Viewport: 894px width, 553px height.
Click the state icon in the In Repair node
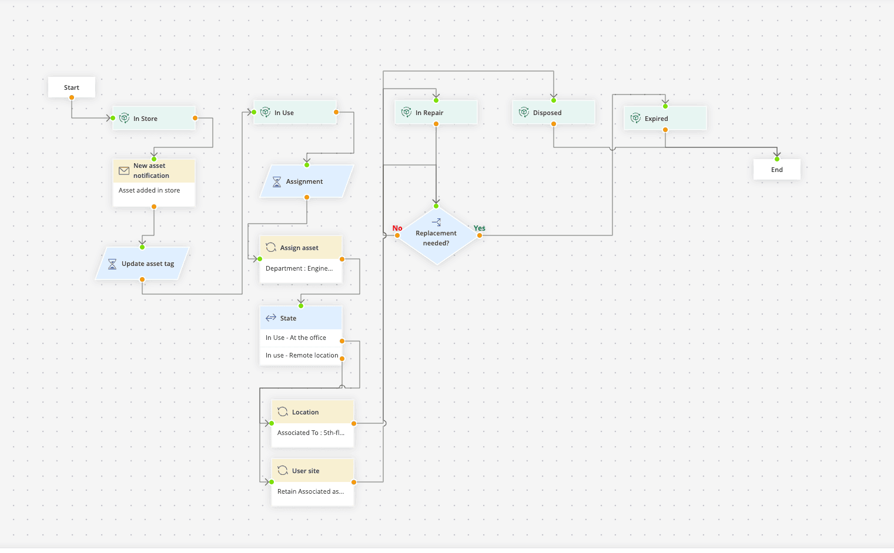406,112
